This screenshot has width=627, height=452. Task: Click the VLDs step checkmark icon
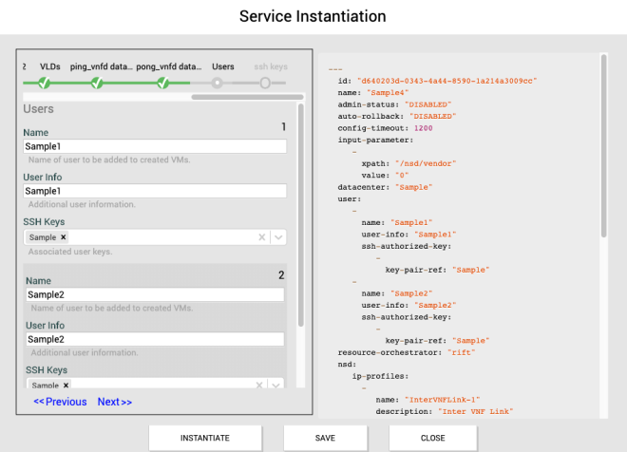pos(44,84)
